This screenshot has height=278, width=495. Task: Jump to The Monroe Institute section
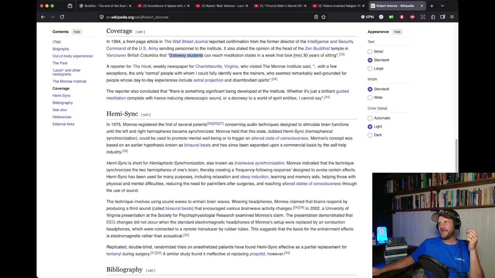click(69, 81)
